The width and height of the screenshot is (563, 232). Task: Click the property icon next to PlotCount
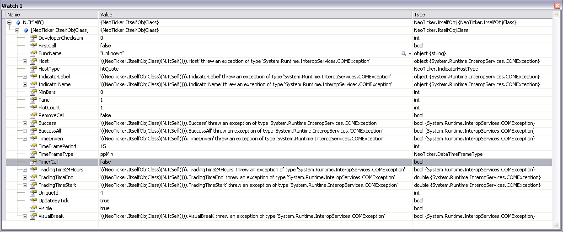(33, 108)
